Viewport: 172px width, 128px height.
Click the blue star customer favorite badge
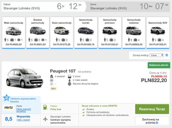point(6,98)
